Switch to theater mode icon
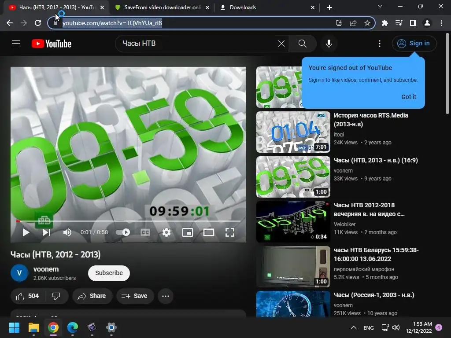 coord(208,232)
